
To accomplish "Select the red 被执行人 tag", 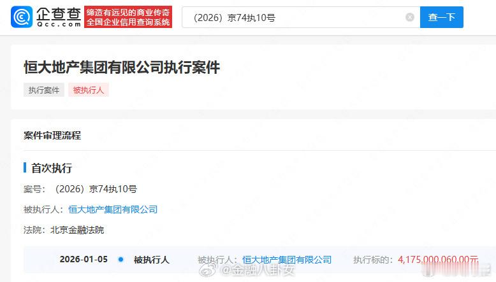I will pos(89,90).
